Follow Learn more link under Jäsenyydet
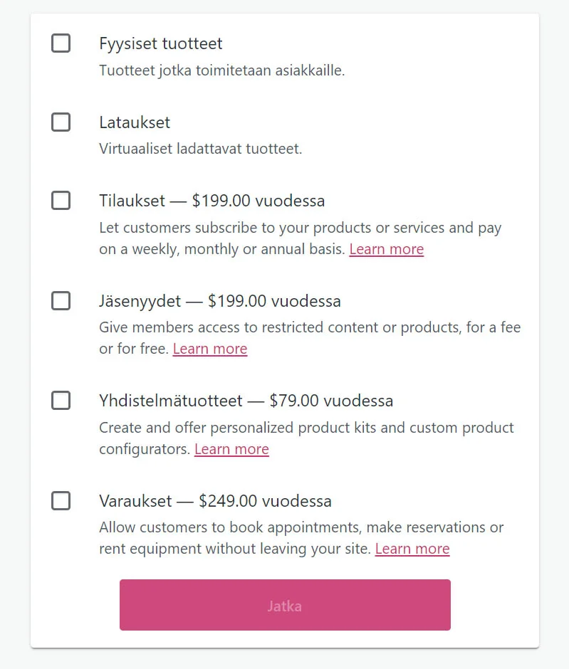 [x=210, y=349]
